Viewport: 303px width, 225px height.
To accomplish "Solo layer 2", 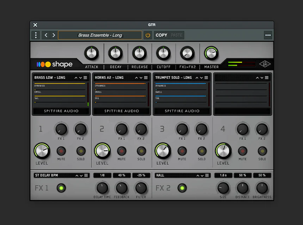I will (x=141, y=151).
